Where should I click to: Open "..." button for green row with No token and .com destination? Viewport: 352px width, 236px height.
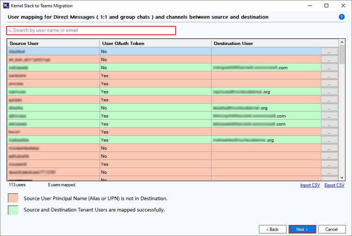click(329, 68)
